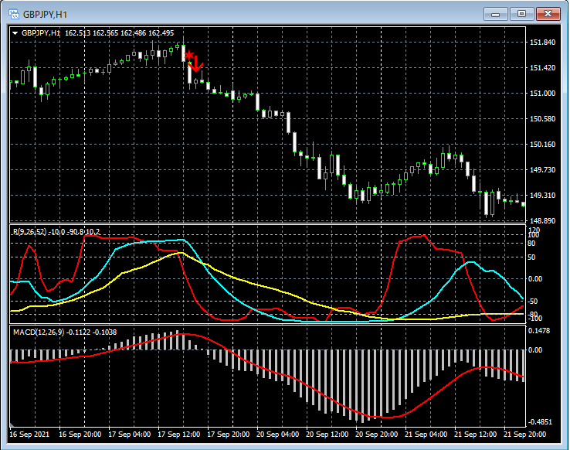Click the 21 Sep 20:00 time label
Viewport: 570px width, 450px height.
(524, 435)
